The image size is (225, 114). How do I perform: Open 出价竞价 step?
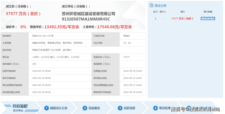pyautogui.click(x=130, y=108)
